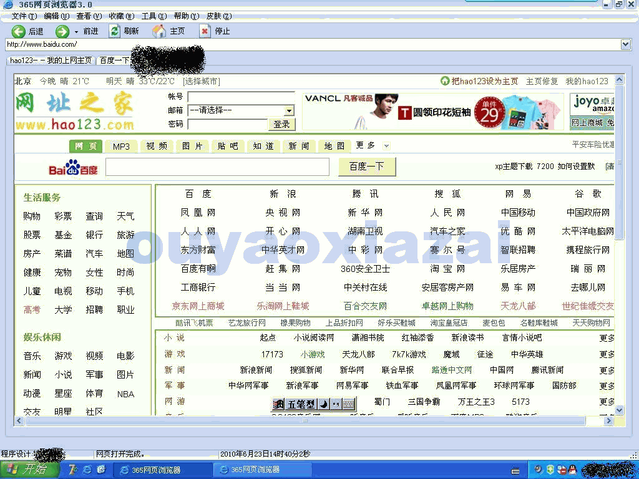Viewport: 639px width, 479px height.
Task: Open the 优酷网 site link
Action: pos(518,231)
